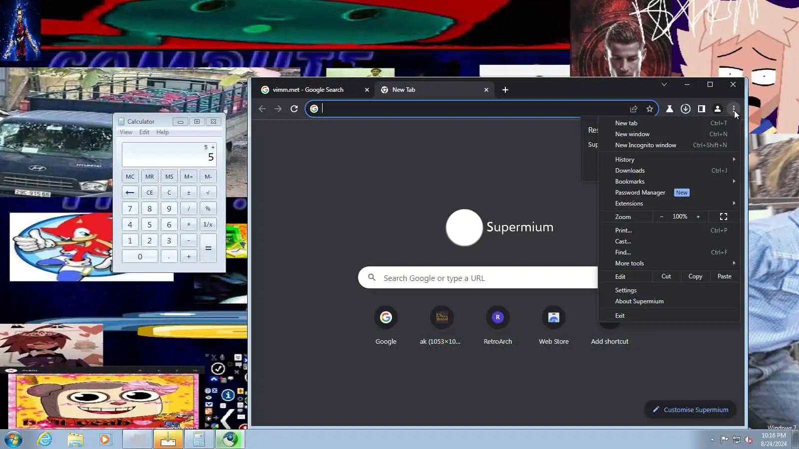The height and width of the screenshot is (449, 799).
Task: Show the side panel
Action: point(702,109)
